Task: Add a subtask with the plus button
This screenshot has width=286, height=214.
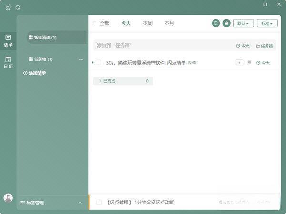Action: pyautogui.click(x=240, y=63)
